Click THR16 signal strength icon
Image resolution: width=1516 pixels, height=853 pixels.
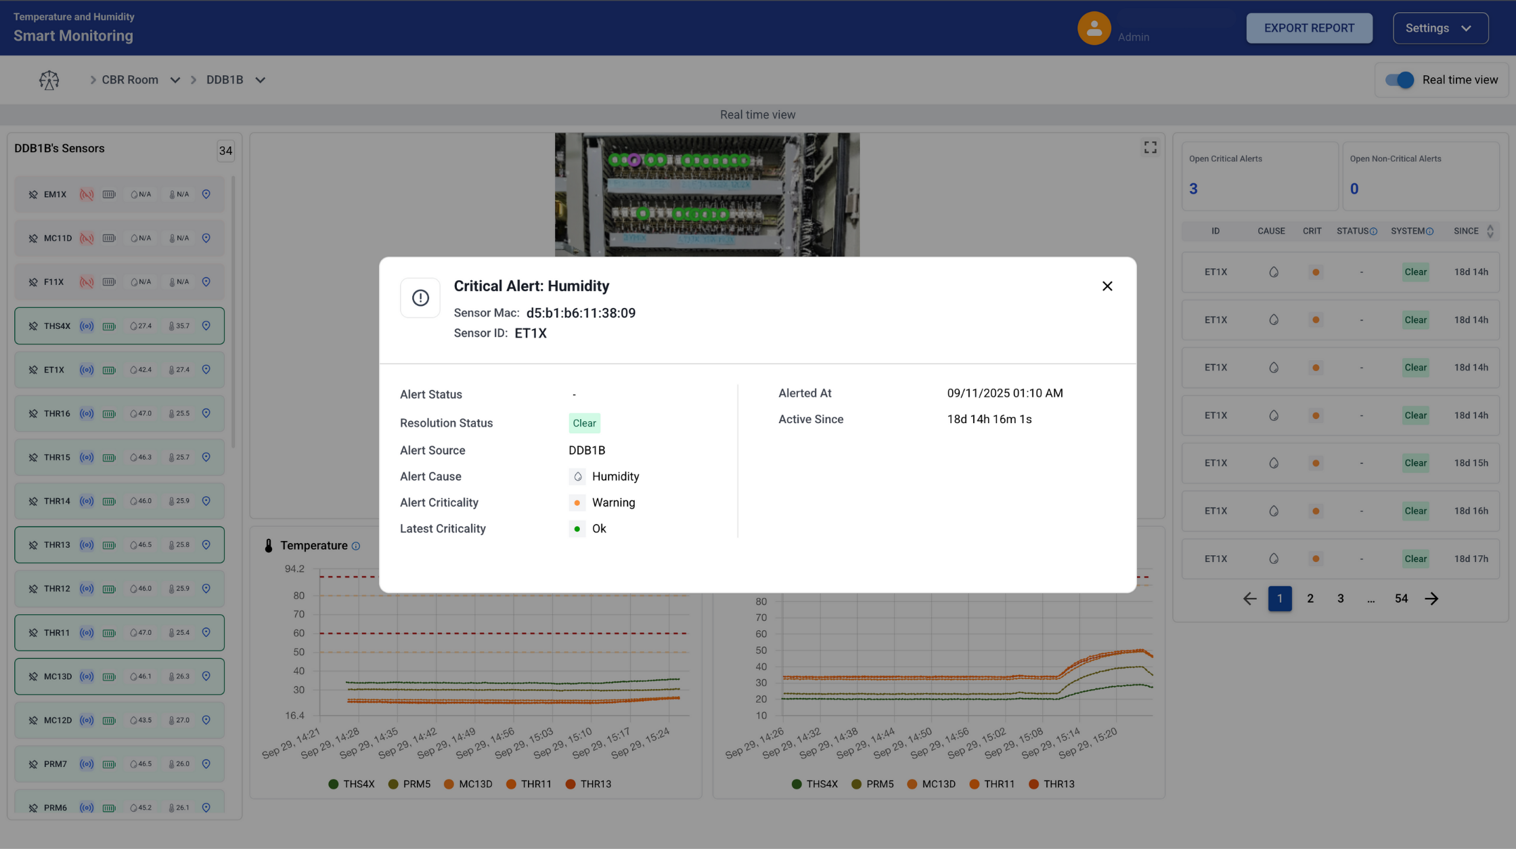point(87,414)
